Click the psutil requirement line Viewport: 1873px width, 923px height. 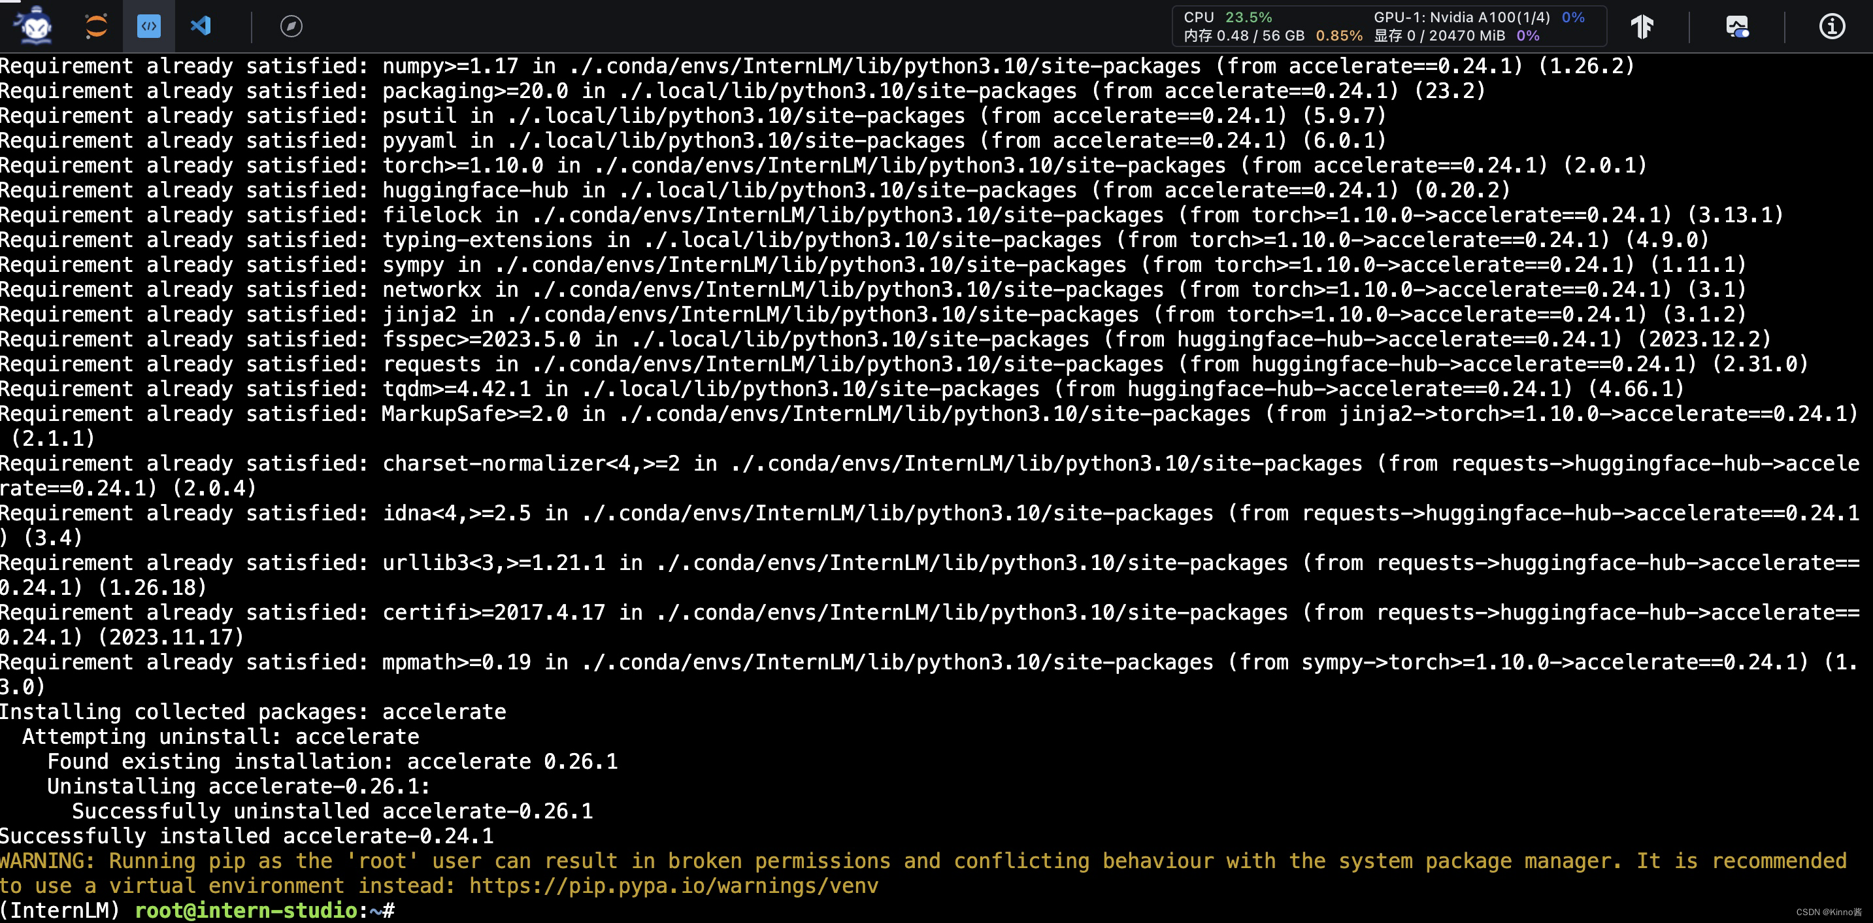tap(693, 116)
